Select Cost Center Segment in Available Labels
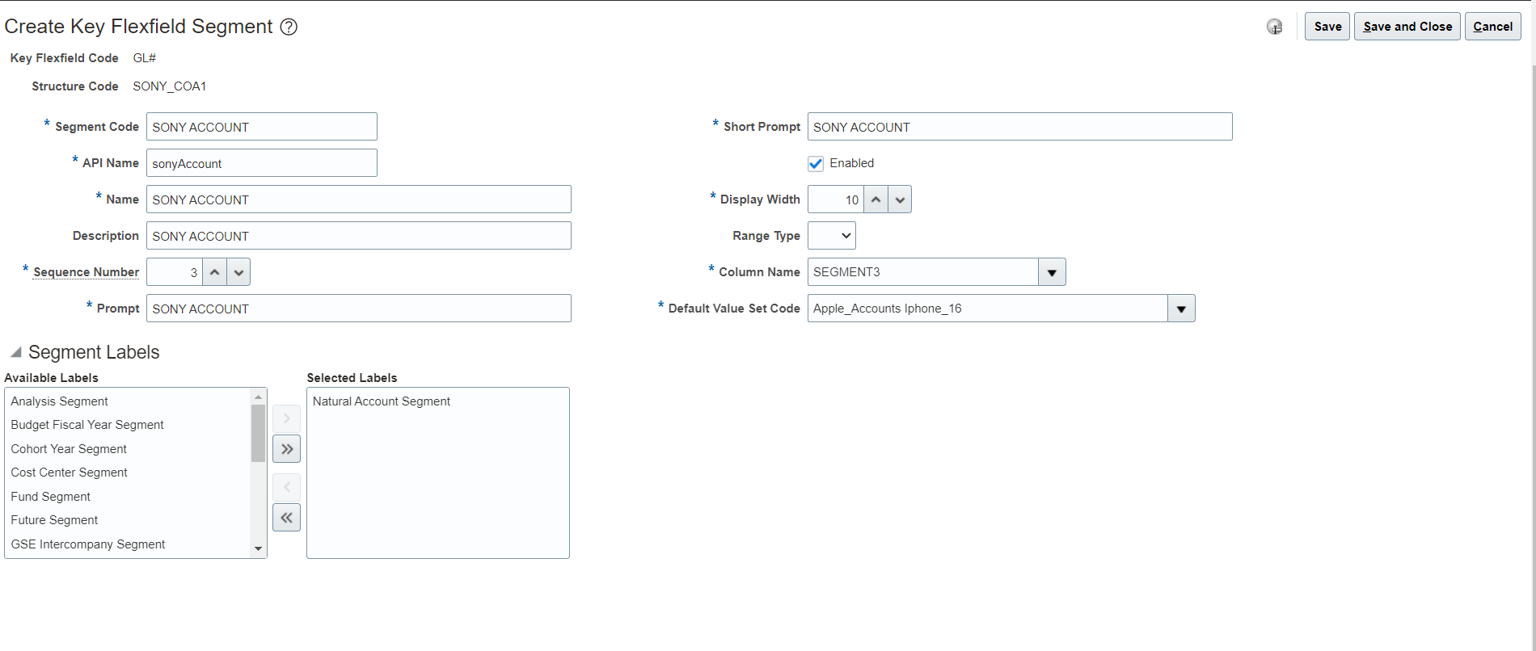 click(x=70, y=472)
